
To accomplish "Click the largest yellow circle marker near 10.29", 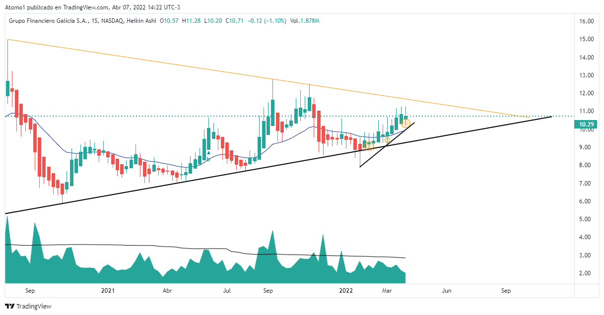I will [x=405, y=122].
